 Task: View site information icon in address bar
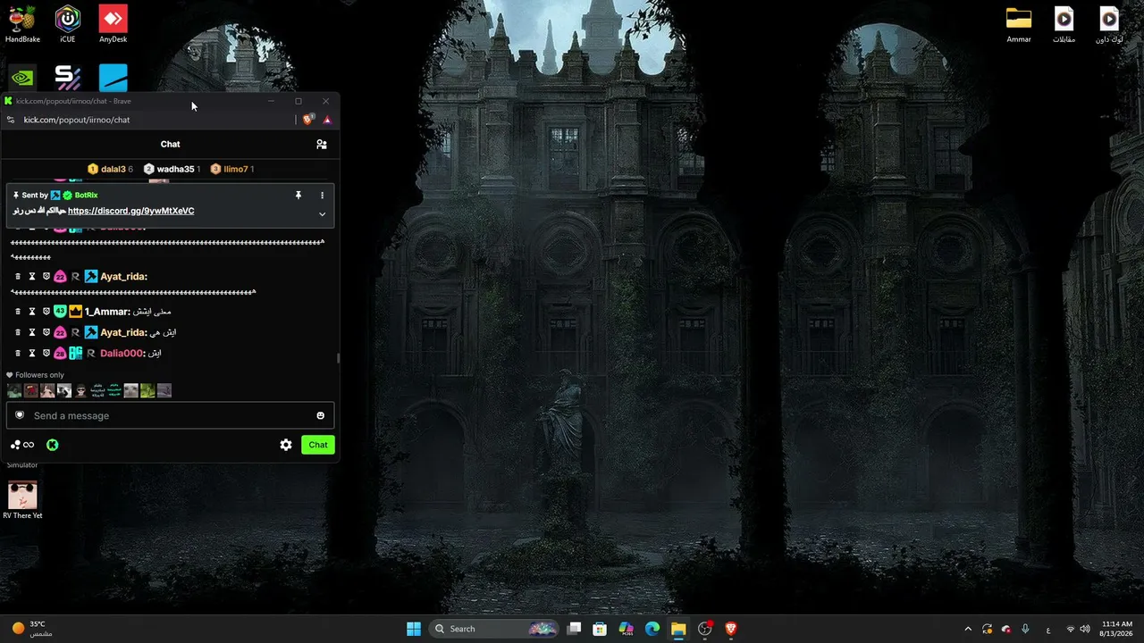click(x=11, y=120)
